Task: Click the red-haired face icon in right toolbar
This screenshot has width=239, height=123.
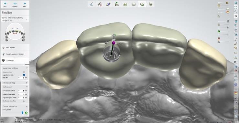Action: pyautogui.click(x=236, y=71)
